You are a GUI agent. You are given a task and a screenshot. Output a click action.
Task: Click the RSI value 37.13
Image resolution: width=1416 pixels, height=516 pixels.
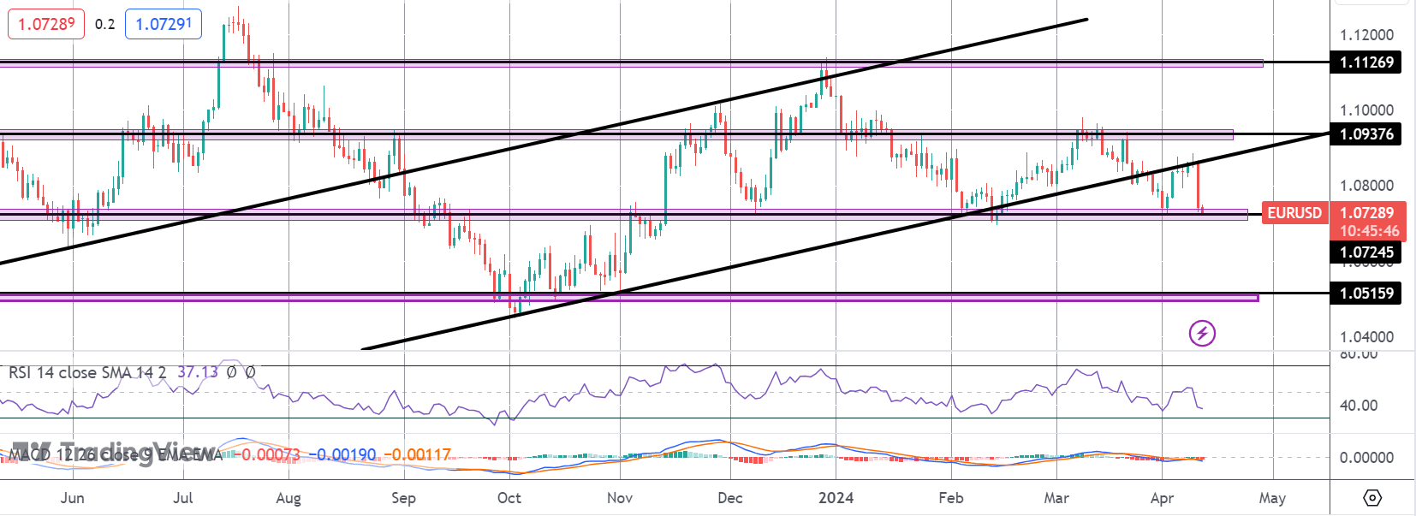(198, 372)
